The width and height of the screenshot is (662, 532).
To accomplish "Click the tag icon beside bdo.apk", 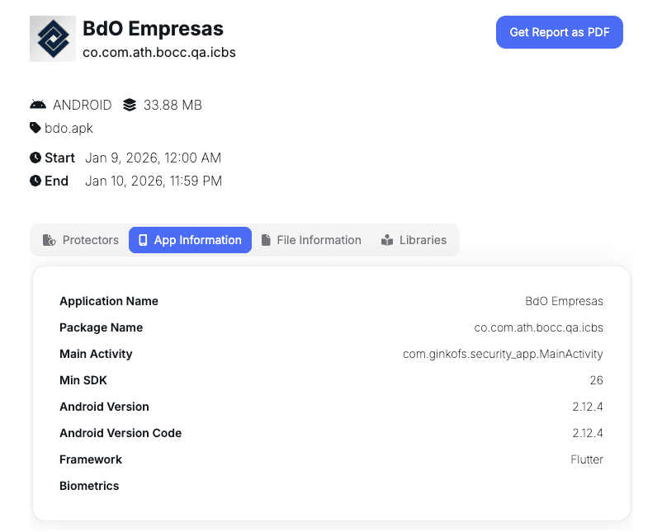I will click(x=35, y=128).
